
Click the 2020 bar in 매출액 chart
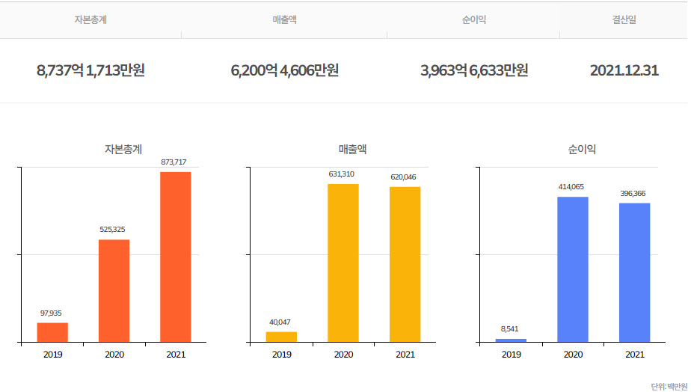click(343, 263)
